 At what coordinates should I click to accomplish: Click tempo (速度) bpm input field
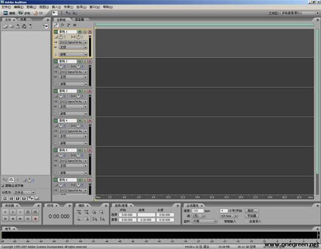[198, 210]
